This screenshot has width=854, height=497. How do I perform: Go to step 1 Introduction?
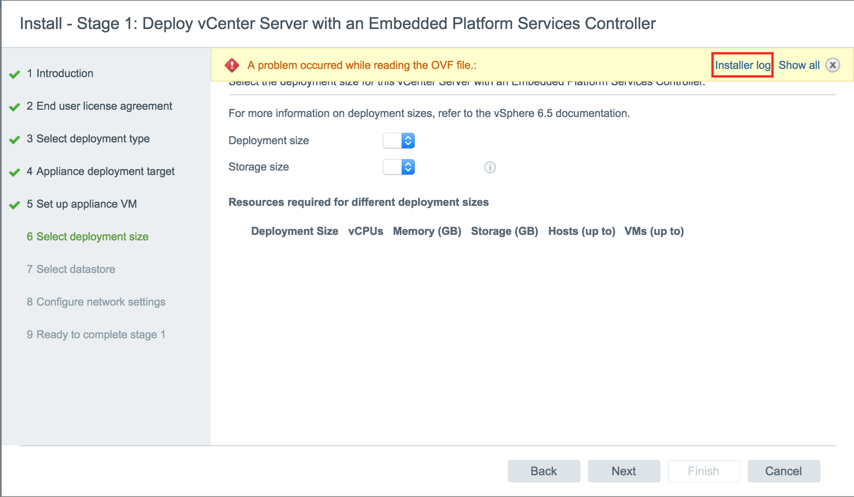coord(65,73)
